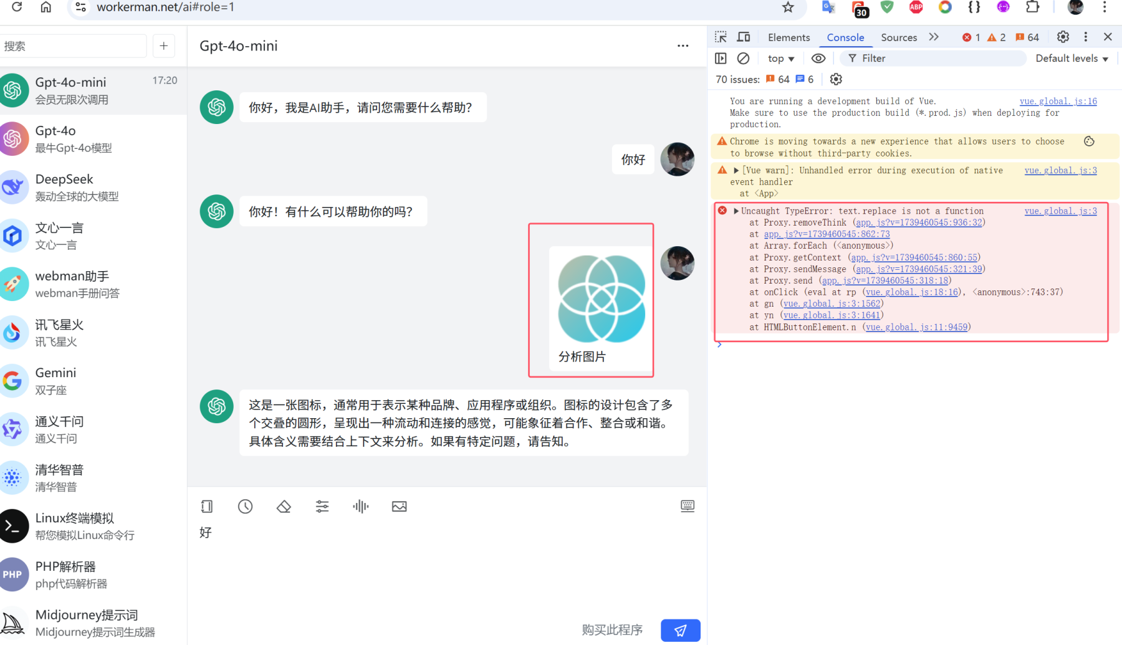This screenshot has height=645, width=1122.
Task: Open sendMessage app.js:321:39 link
Action: coord(919,269)
